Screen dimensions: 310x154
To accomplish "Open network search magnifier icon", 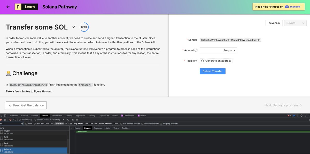I will pyautogui.click(x=14, y=120).
